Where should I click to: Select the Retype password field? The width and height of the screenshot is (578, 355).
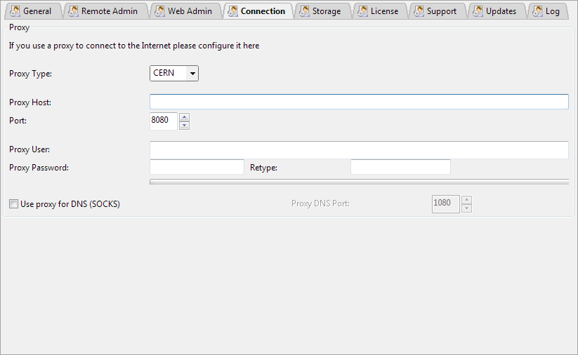coord(400,167)
